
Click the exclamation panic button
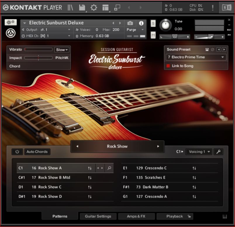[x=212, y=8]
